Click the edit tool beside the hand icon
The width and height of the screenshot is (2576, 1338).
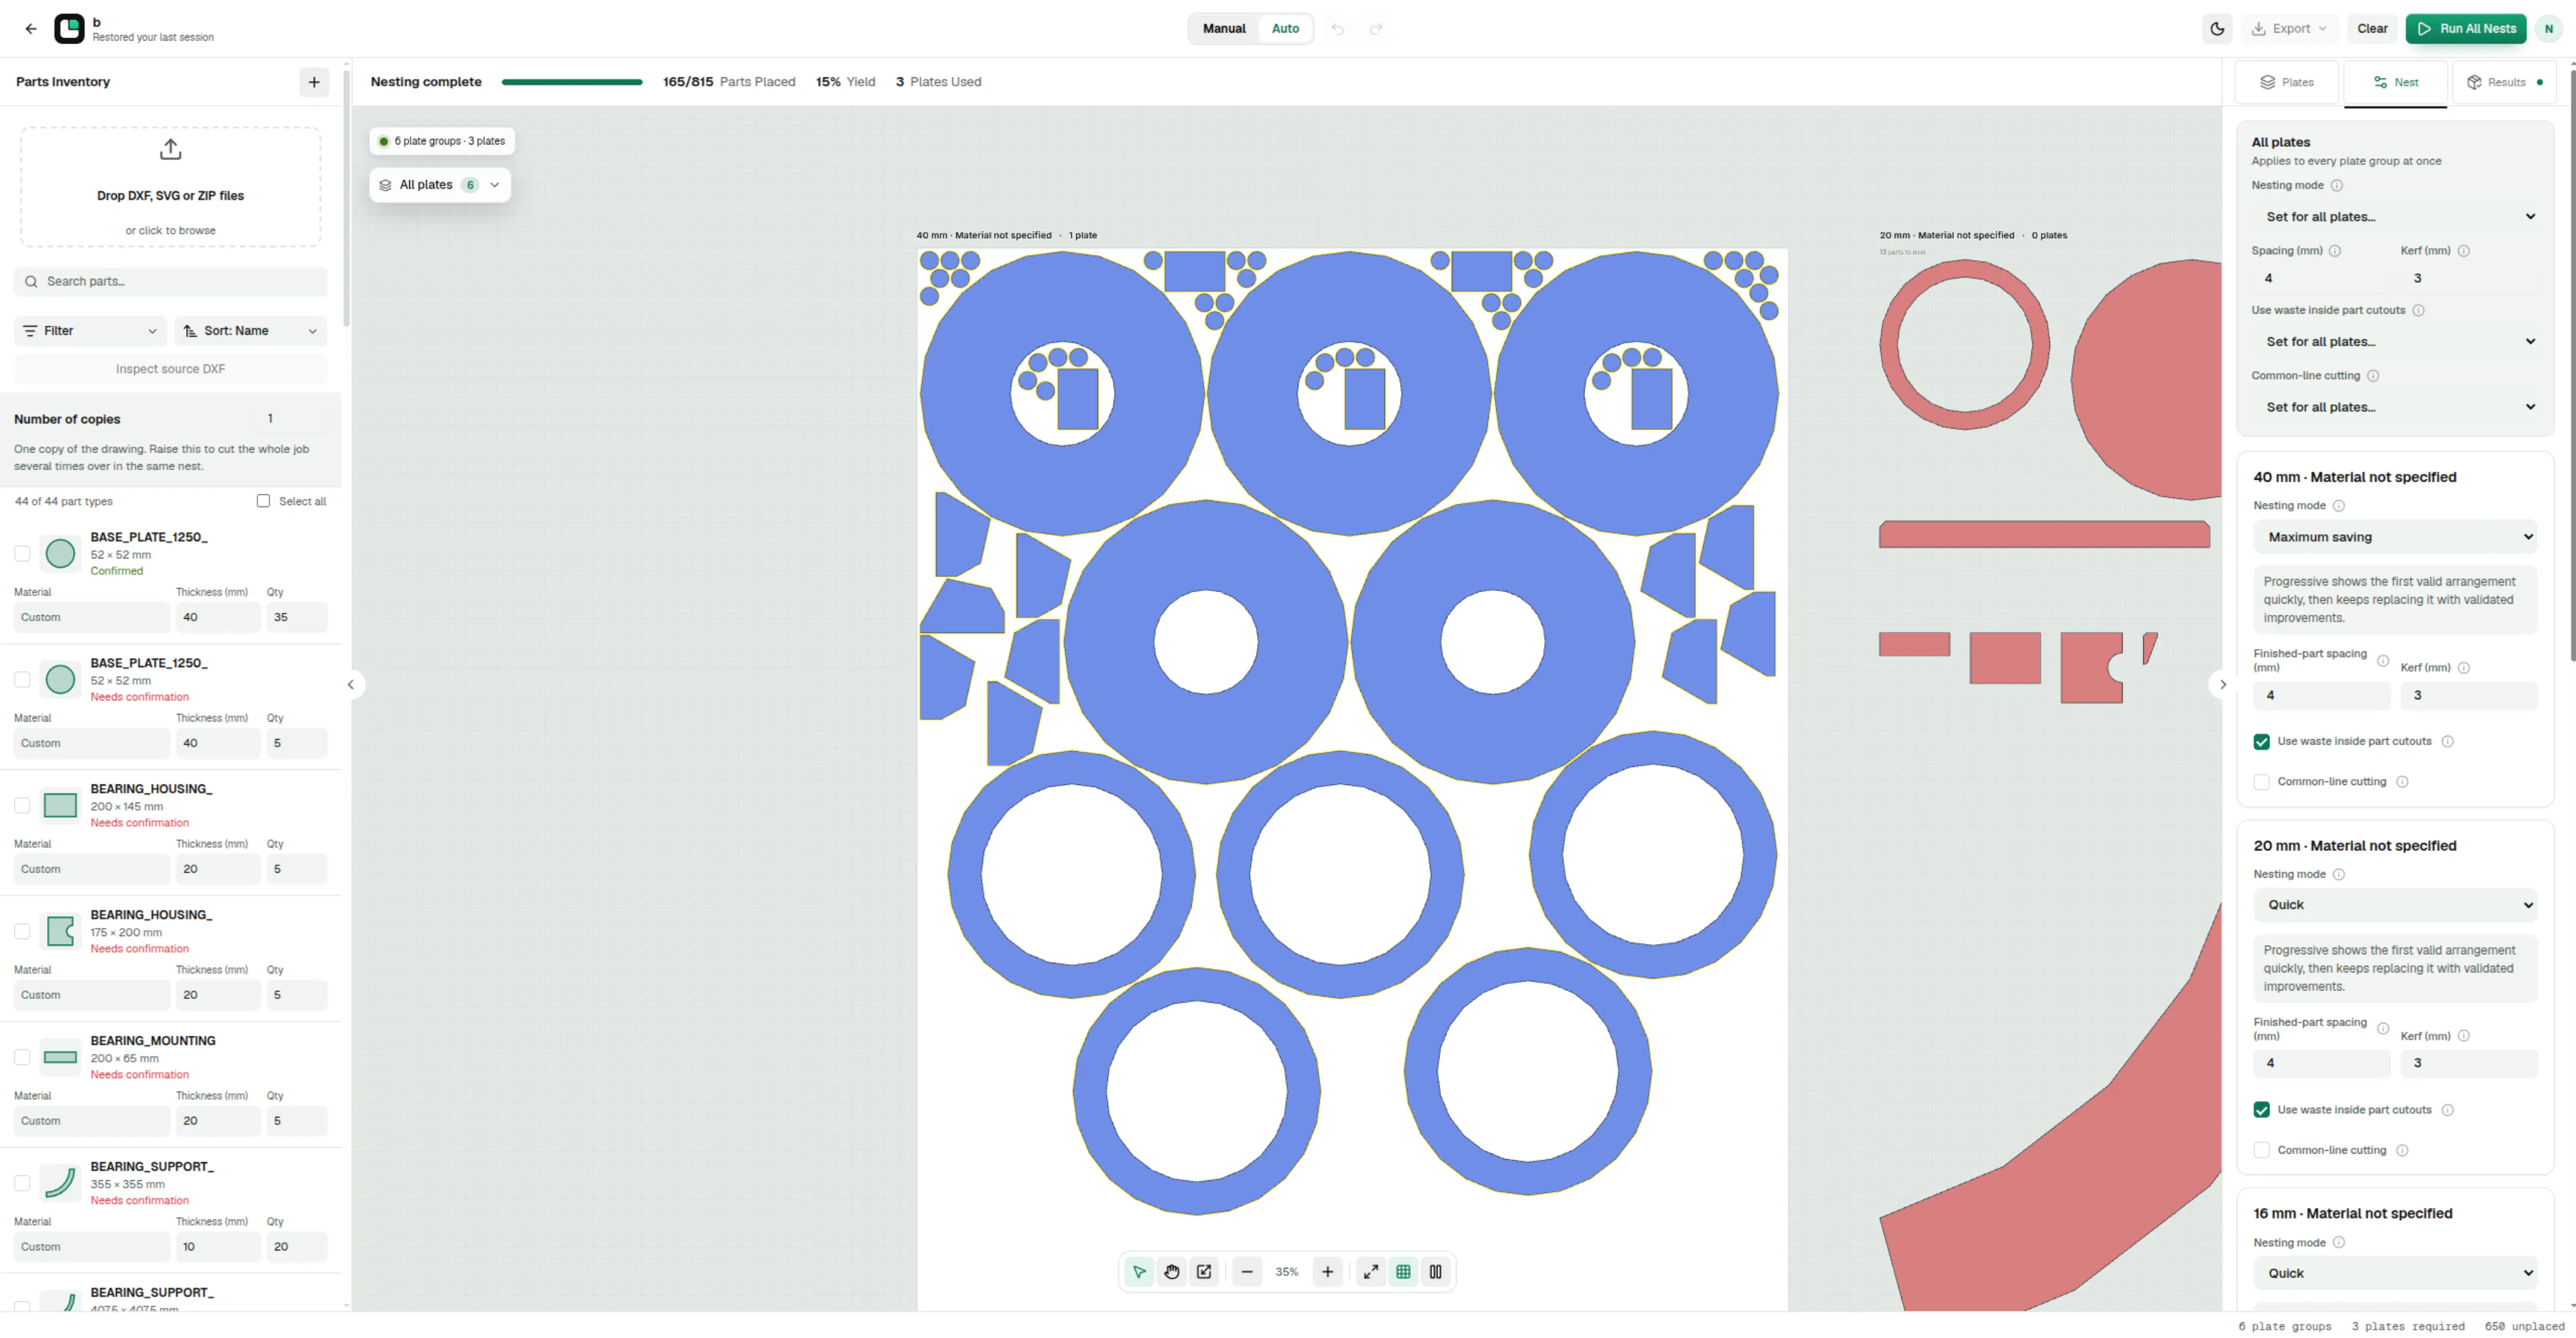(1204, 1272)
